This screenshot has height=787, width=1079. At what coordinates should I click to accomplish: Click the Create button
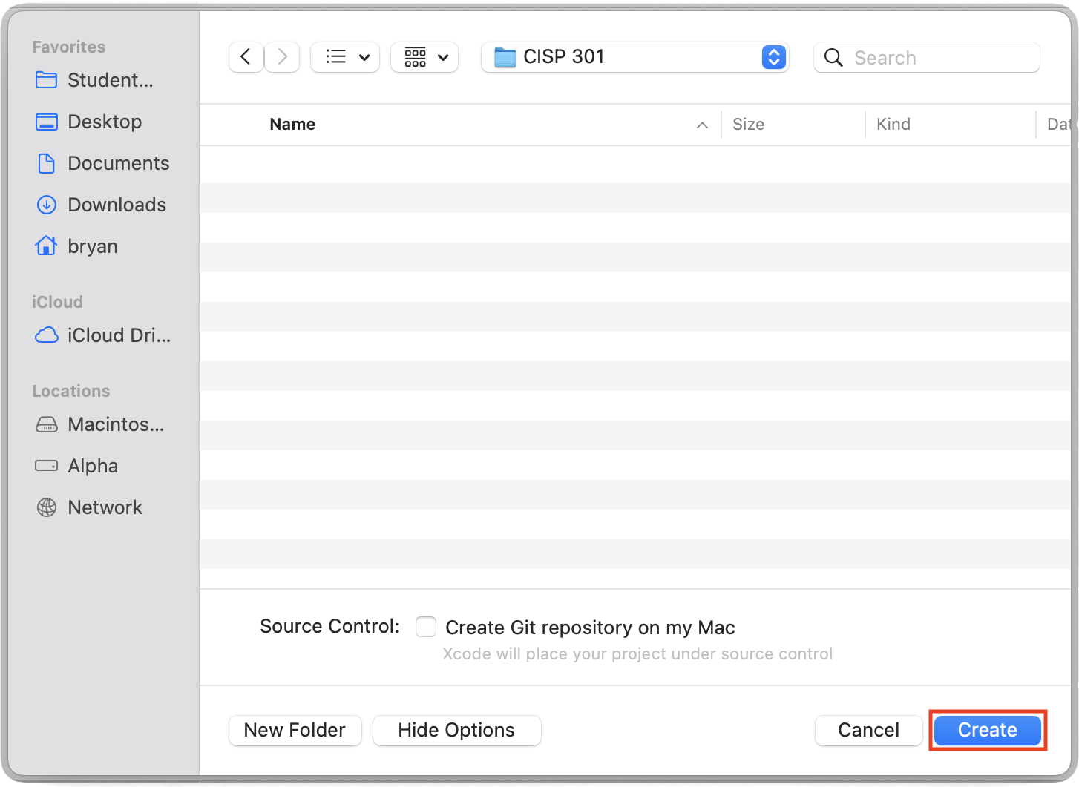[987, 730]
